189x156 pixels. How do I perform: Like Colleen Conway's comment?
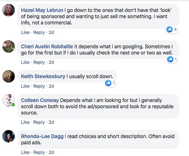pos(25,122)
